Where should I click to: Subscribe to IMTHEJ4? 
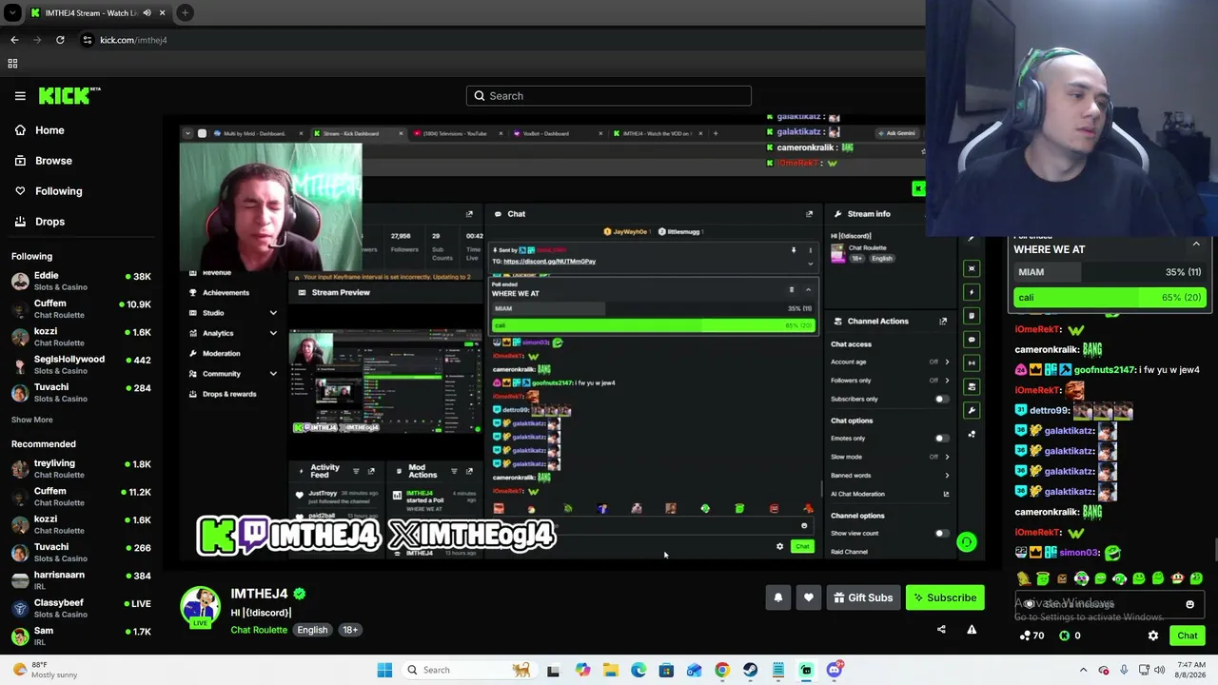[945, 597]
